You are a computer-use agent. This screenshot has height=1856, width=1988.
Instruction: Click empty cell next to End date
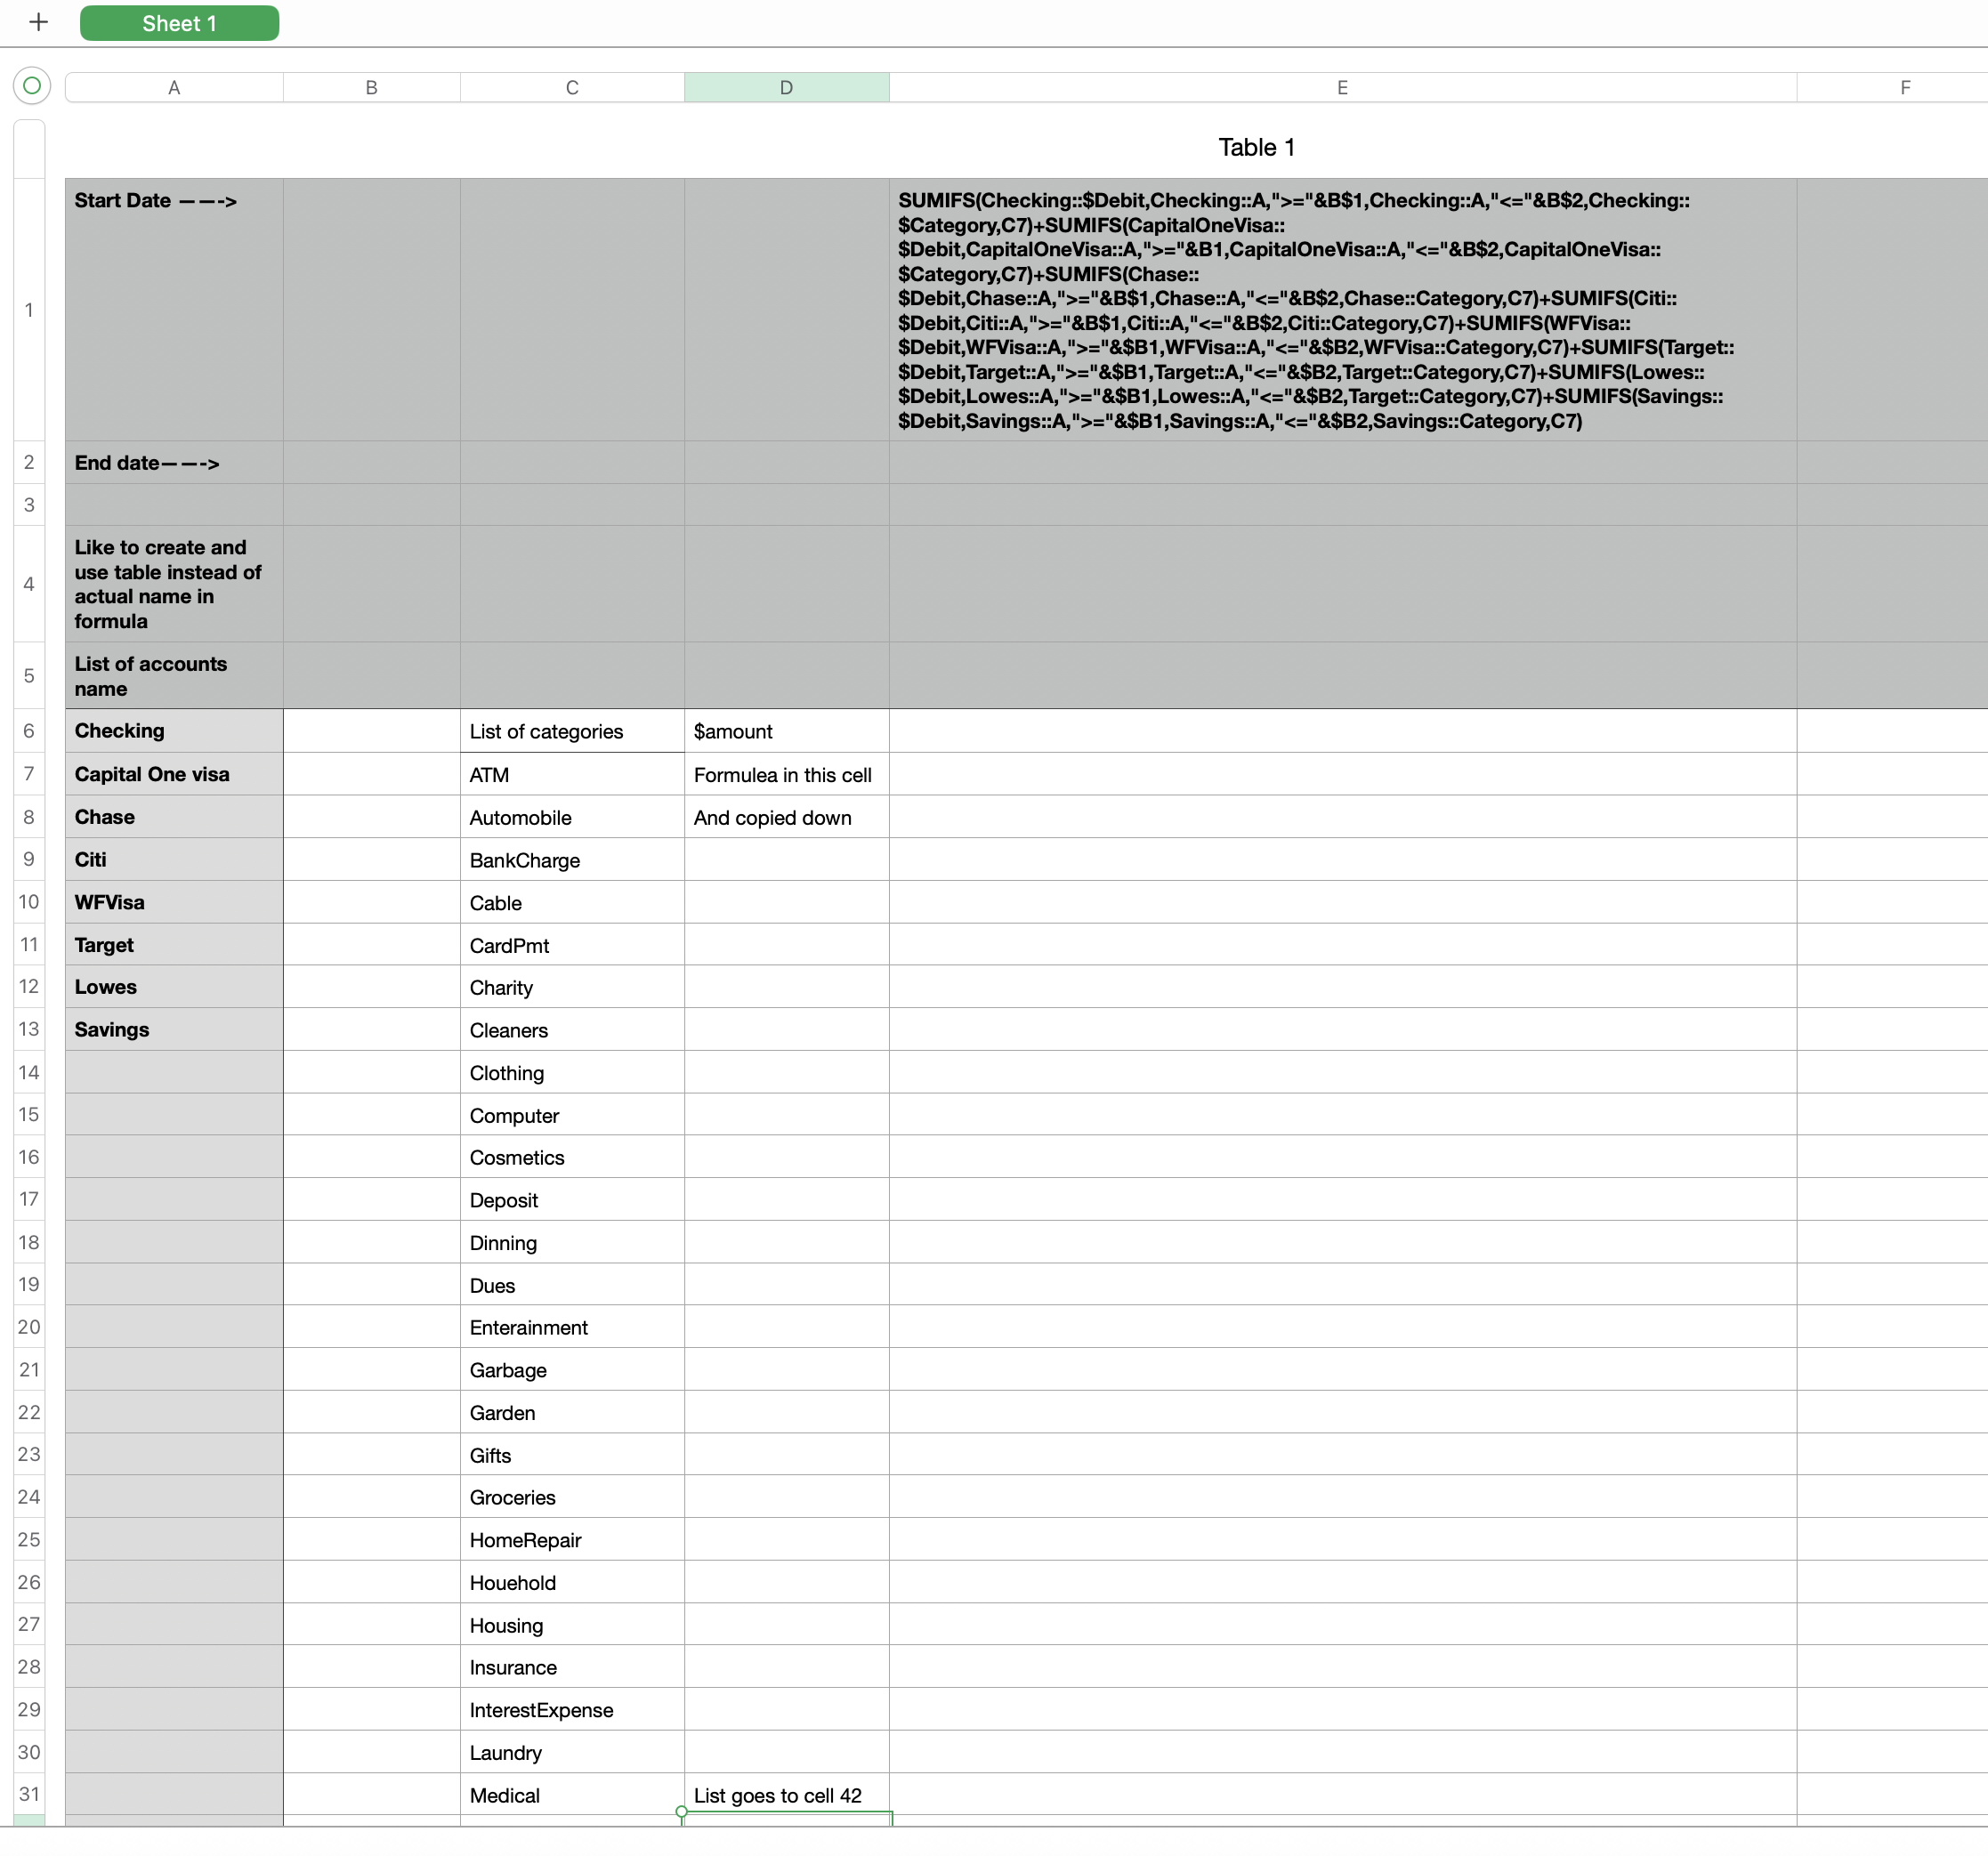click(x=371, y=463)
